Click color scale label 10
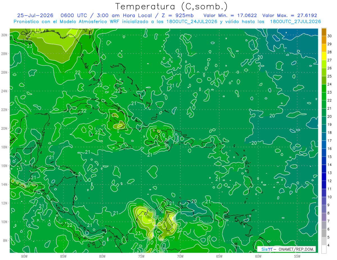This screenshot has height=260, width=337. (329, 197)
